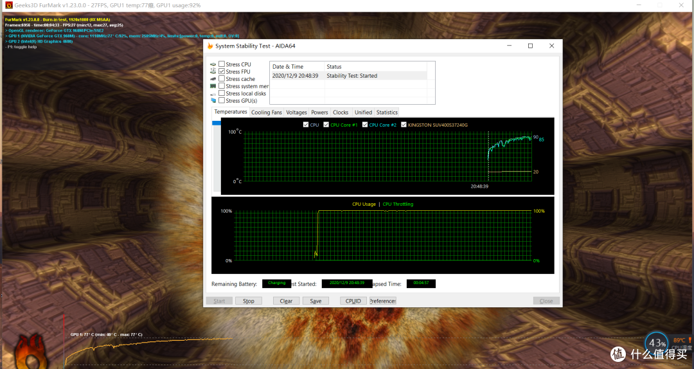The height and width of the screenshot is (369, 694).
Task: Open the Cooling Fans tab
Action: click(x=267, y=112)
